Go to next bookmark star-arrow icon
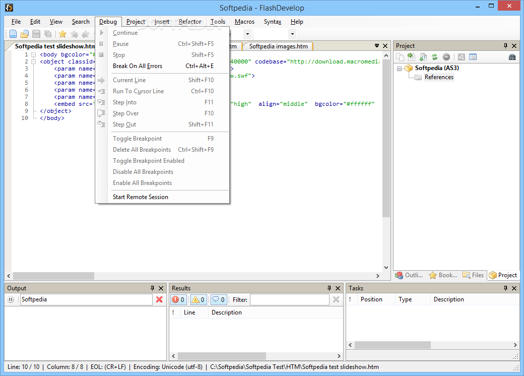The image size is (524, 376). pos(74,34)
